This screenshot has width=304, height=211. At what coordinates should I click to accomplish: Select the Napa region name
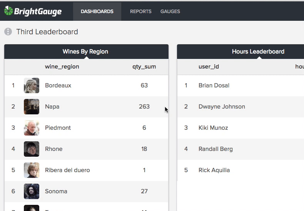52,107
